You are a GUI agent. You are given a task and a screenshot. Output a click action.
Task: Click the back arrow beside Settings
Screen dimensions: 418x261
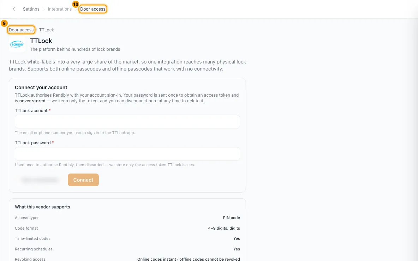[14, 9]
